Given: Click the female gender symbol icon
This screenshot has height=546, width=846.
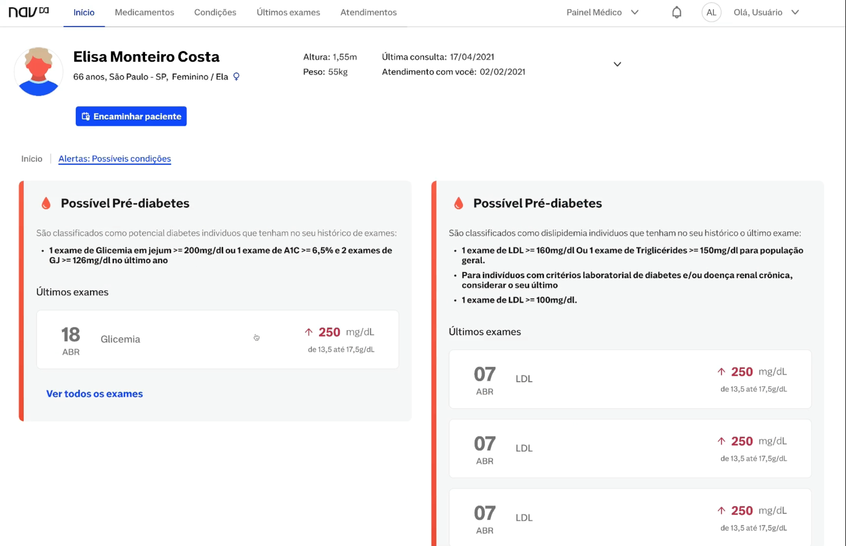Looking at the screenshot, I should pos(236,76).
